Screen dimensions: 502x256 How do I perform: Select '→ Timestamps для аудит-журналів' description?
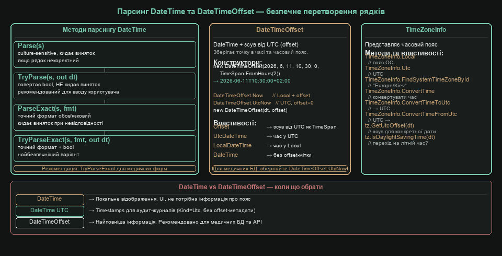tap(172, 211)
